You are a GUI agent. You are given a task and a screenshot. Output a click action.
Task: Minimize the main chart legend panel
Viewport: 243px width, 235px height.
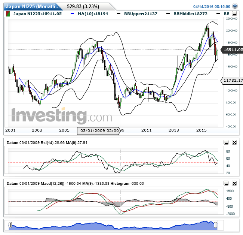(234, 13)
